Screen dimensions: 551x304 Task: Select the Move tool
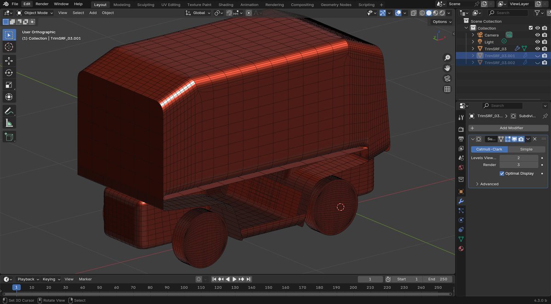9,60
